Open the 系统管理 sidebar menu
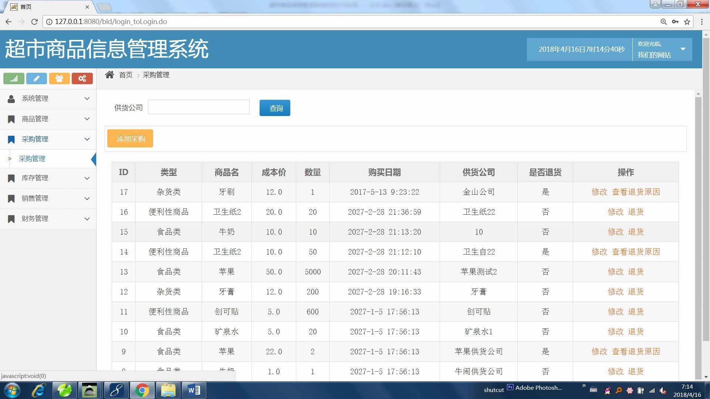Viewport: 710px width, 399px height. tap(48, 99)
